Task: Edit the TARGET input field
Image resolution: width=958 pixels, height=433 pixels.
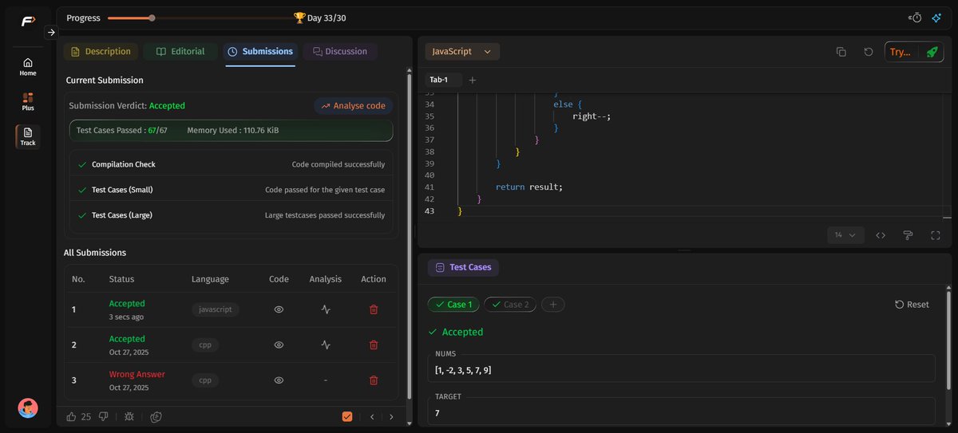Action: (x=681, y=411)
